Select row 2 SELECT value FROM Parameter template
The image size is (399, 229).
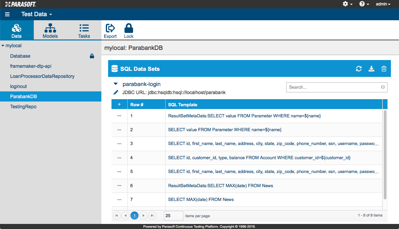(x=225, y=130)
